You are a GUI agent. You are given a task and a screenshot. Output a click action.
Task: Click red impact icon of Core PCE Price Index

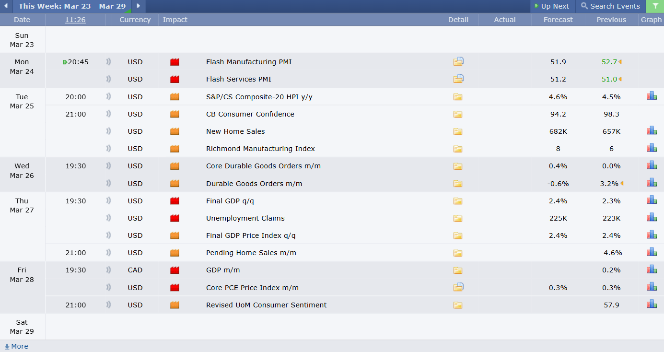pos(175,288)
